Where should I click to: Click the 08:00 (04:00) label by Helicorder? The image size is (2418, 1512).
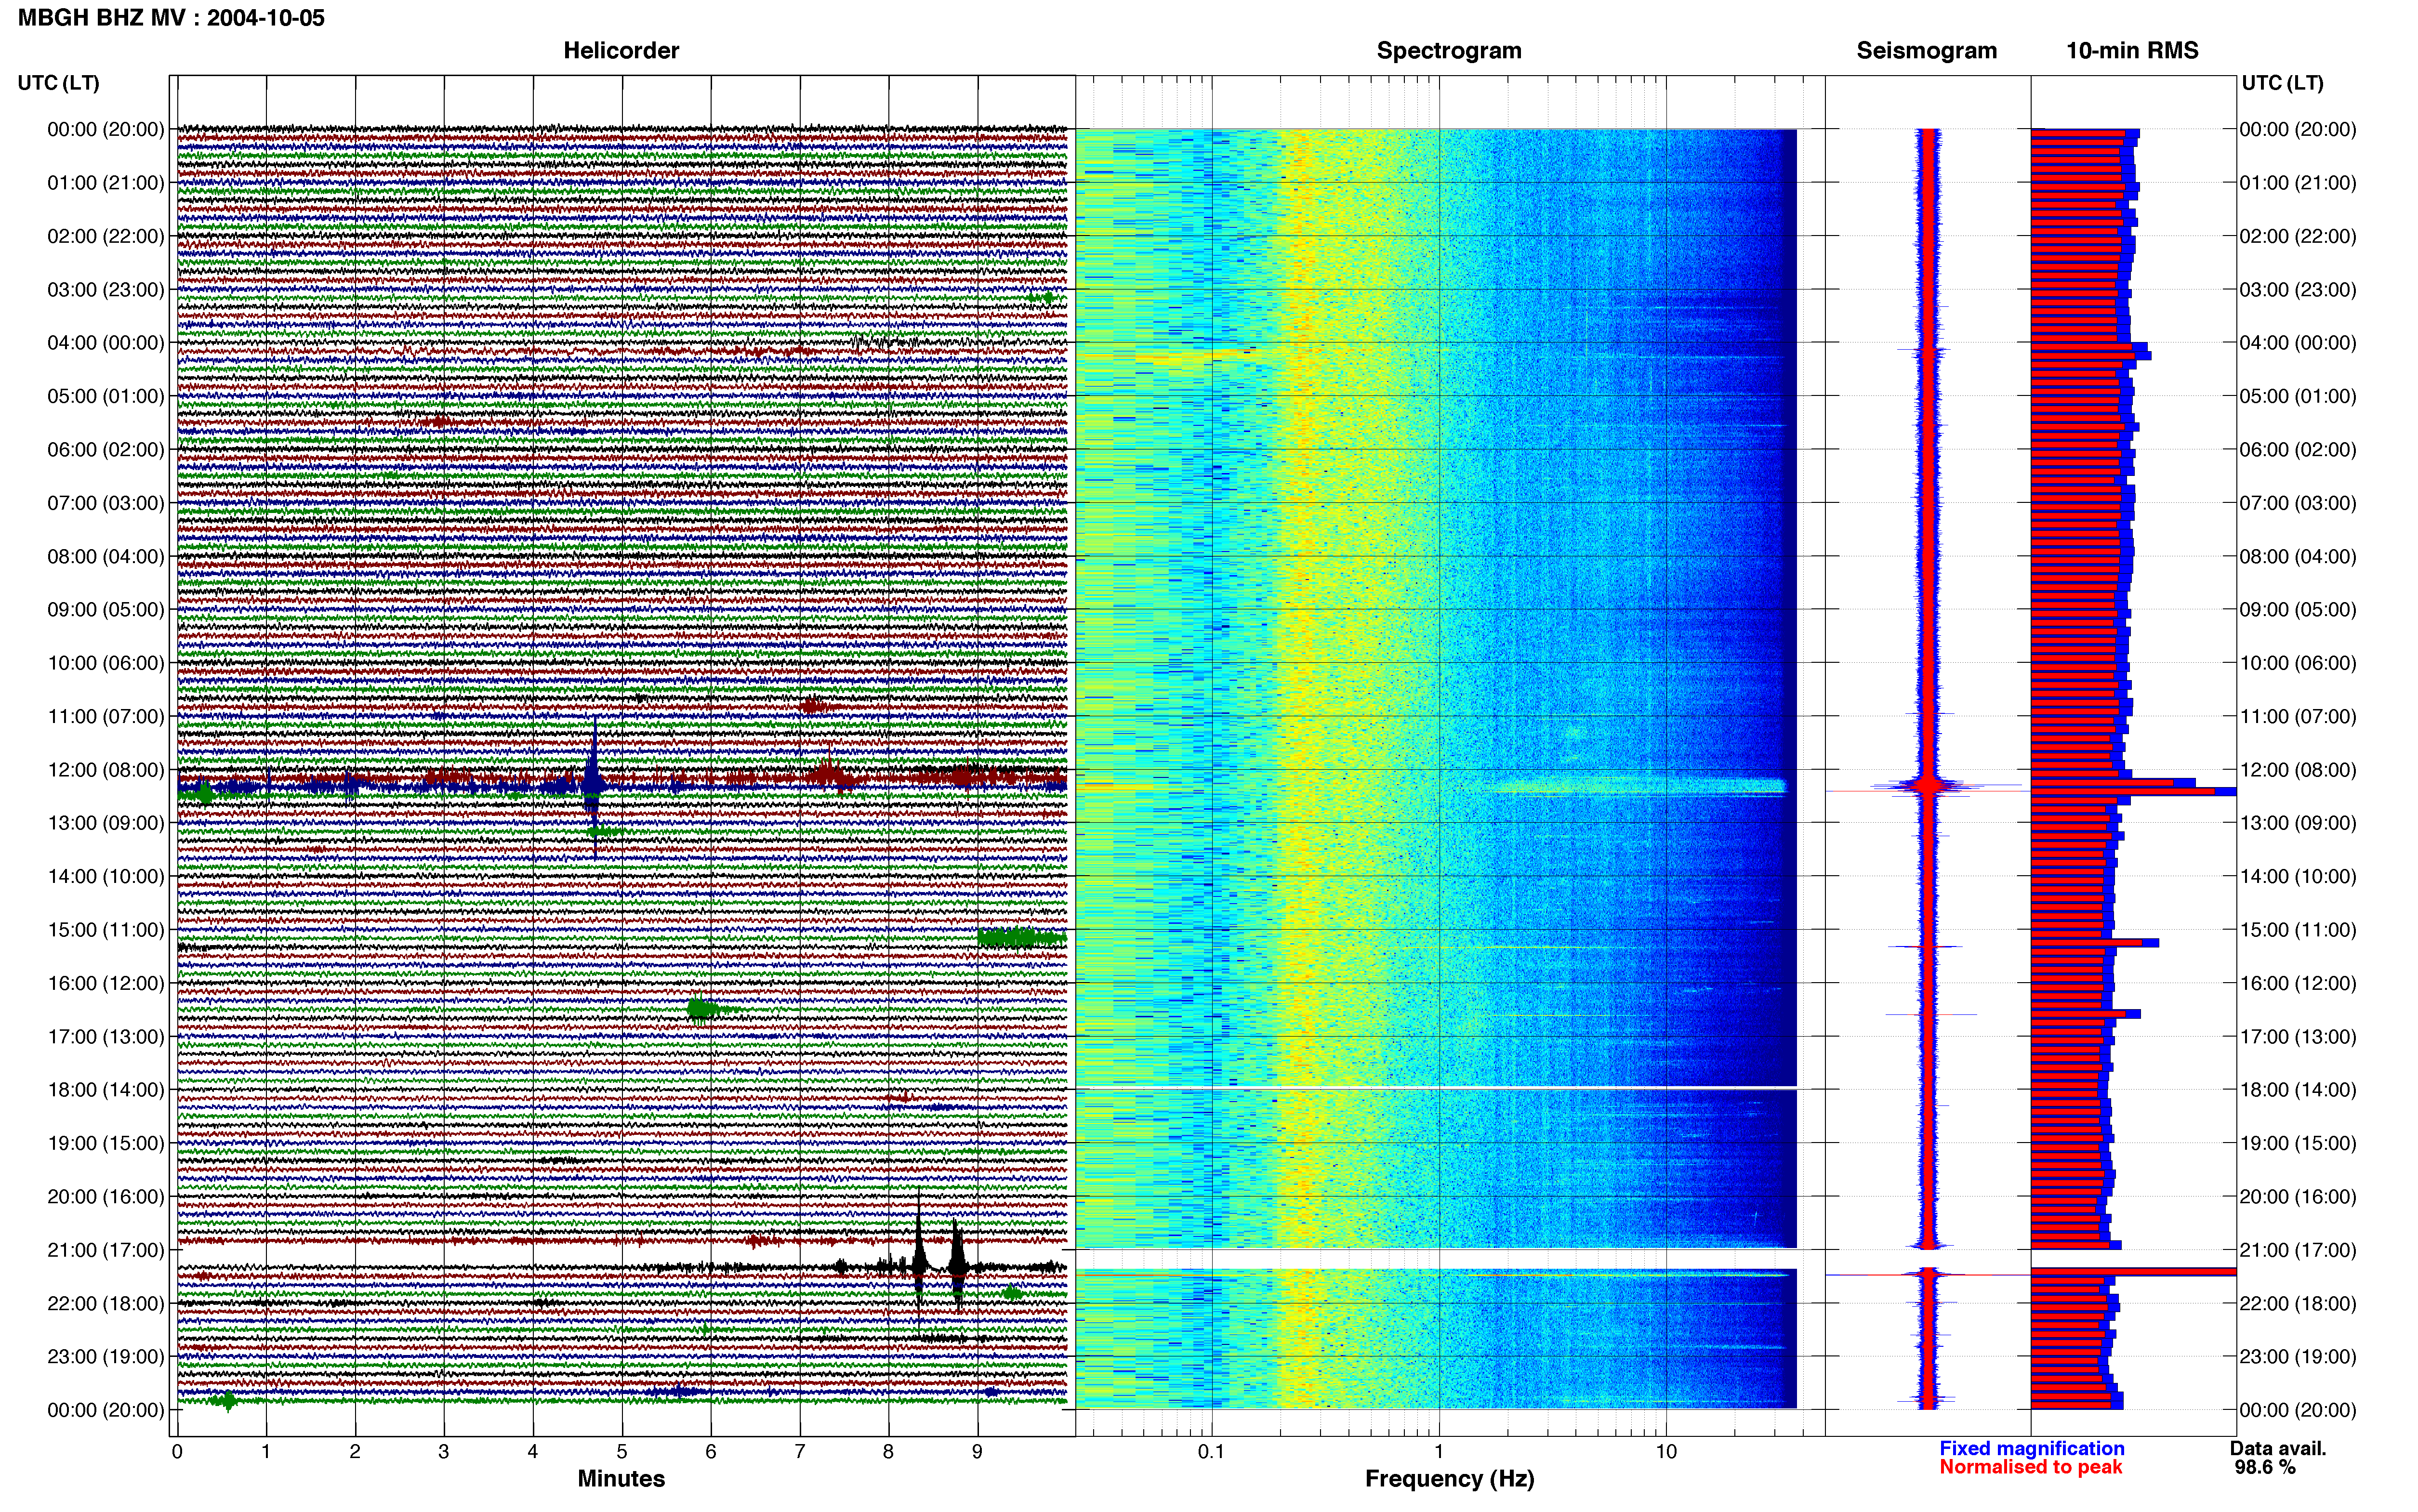[106, 556]
